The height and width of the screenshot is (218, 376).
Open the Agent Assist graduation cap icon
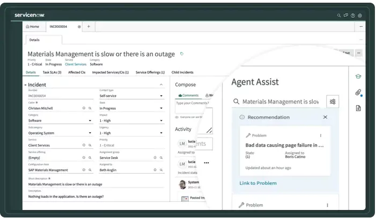[358, 77]
